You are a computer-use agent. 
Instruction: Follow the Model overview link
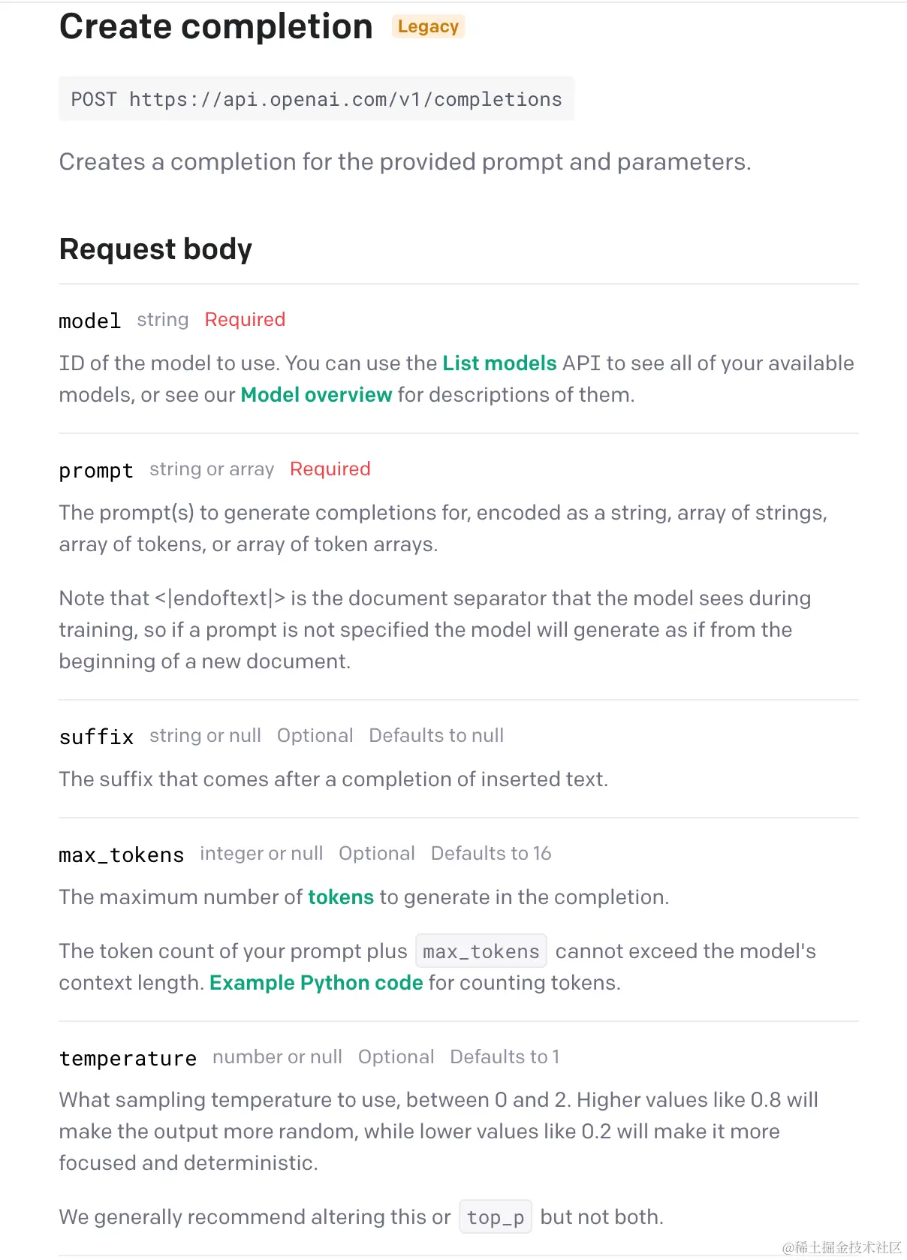[316, 395]
